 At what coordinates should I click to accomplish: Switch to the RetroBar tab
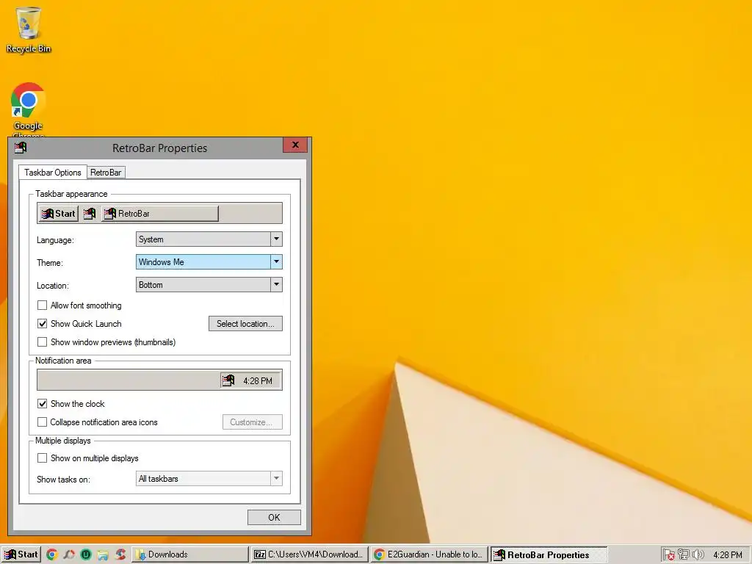pyautogui.click(x=106, y=173)
